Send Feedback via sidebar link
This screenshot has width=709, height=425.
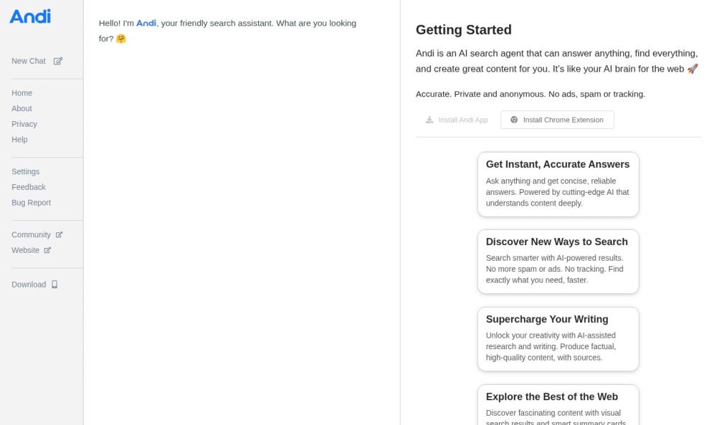click(28, 188)
